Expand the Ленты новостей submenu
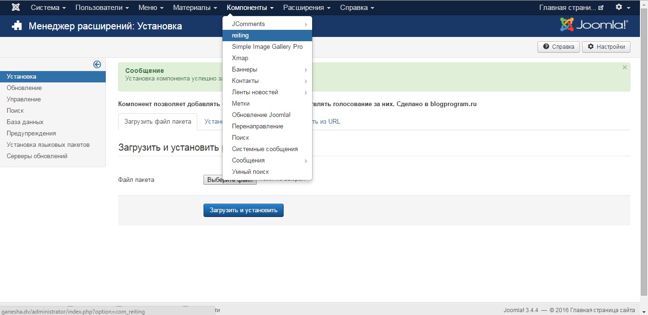 click(306, 92)
